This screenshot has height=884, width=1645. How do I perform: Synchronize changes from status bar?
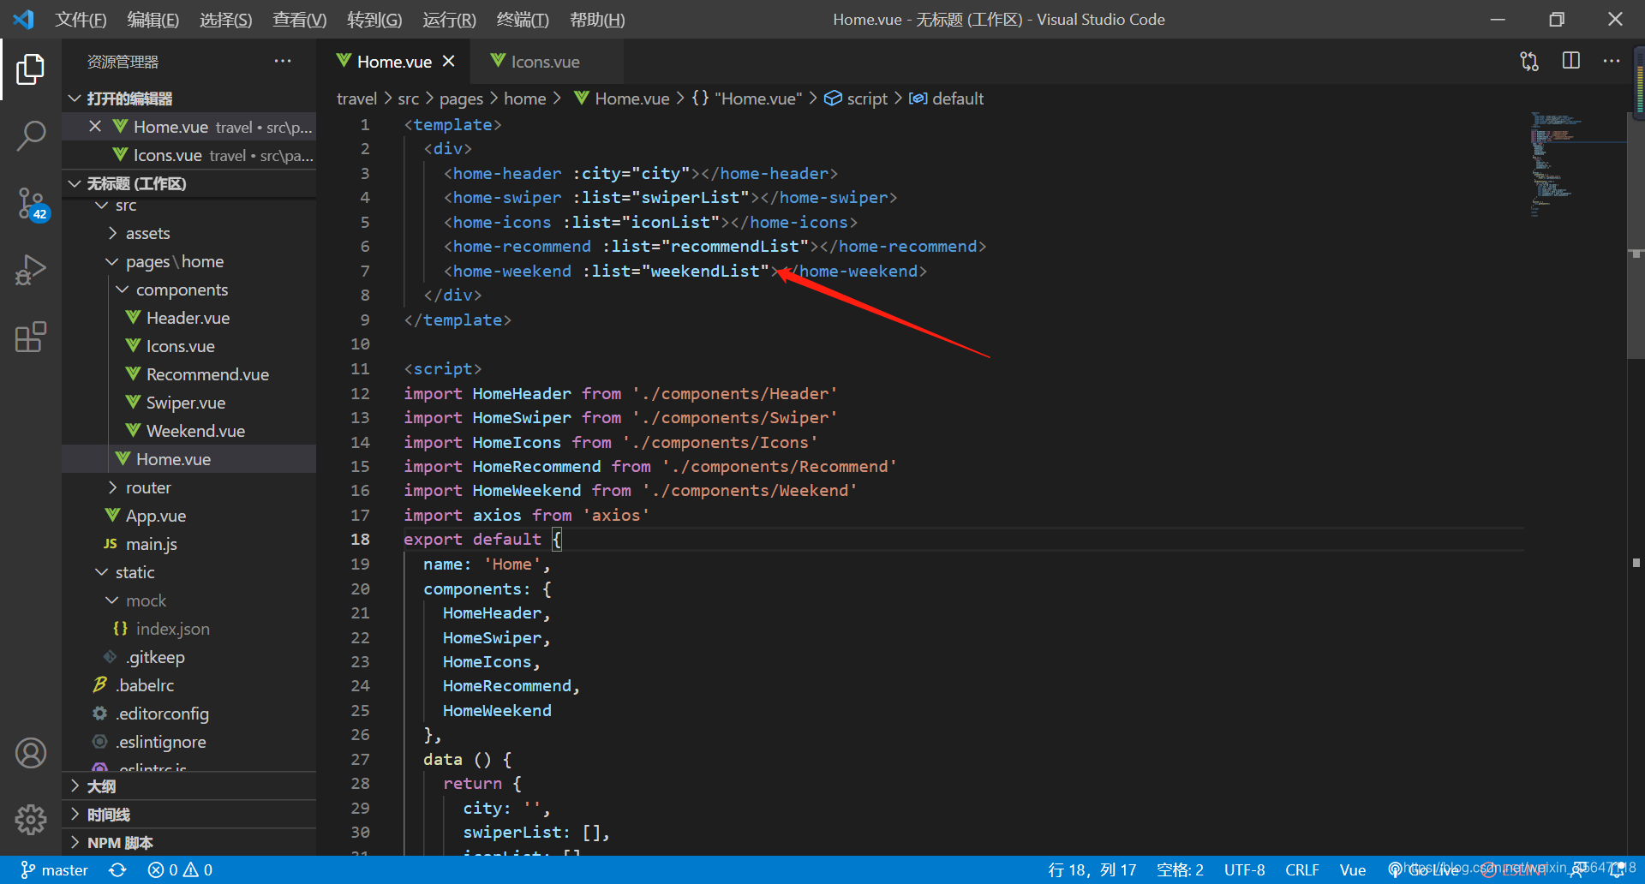(117, 870)
